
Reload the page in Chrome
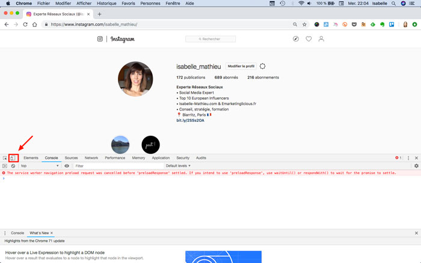25,25
